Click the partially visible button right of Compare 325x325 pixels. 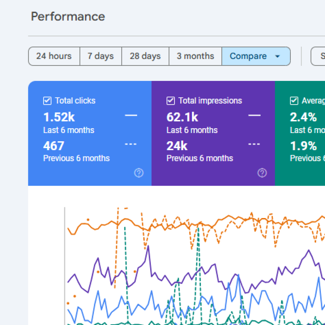click(x=318, y=56)
